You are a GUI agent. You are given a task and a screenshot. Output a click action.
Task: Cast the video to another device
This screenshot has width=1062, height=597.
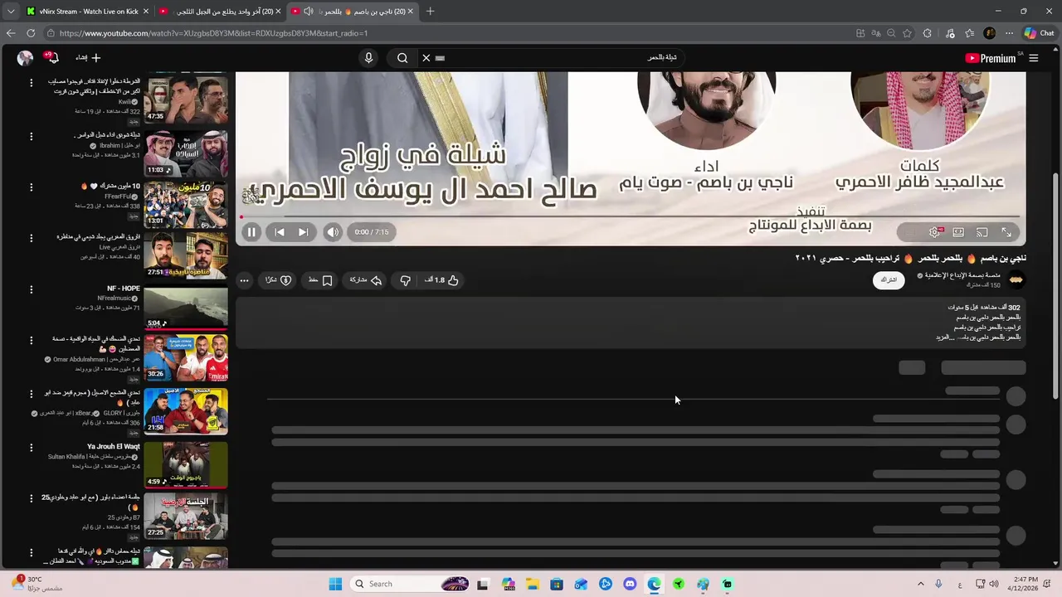(x=982, y=232)
